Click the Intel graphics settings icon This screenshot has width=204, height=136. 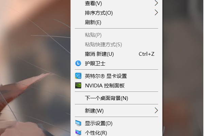[x=78, y=76]
